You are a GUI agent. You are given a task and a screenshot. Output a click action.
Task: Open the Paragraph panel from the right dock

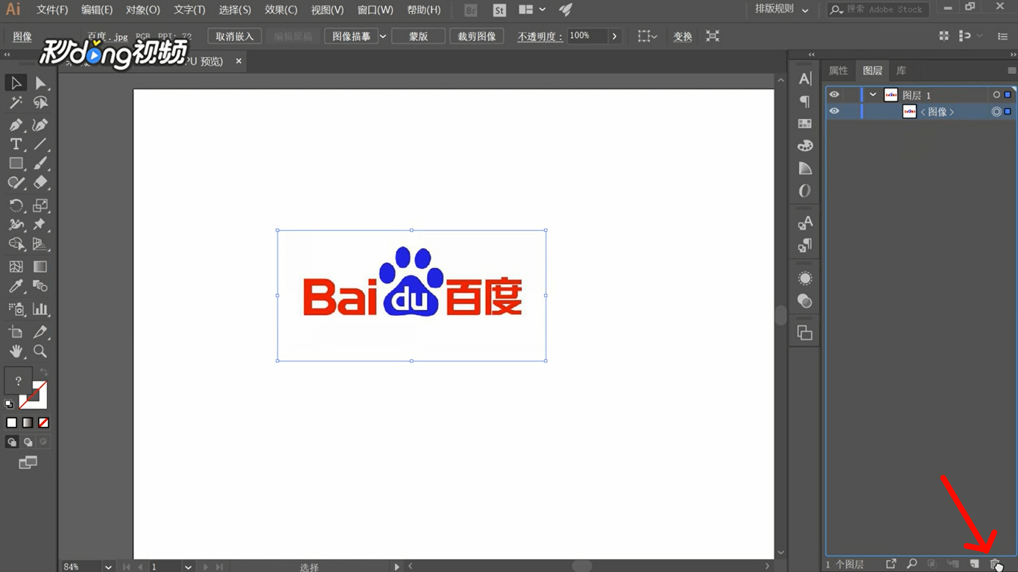coord(804,101)
